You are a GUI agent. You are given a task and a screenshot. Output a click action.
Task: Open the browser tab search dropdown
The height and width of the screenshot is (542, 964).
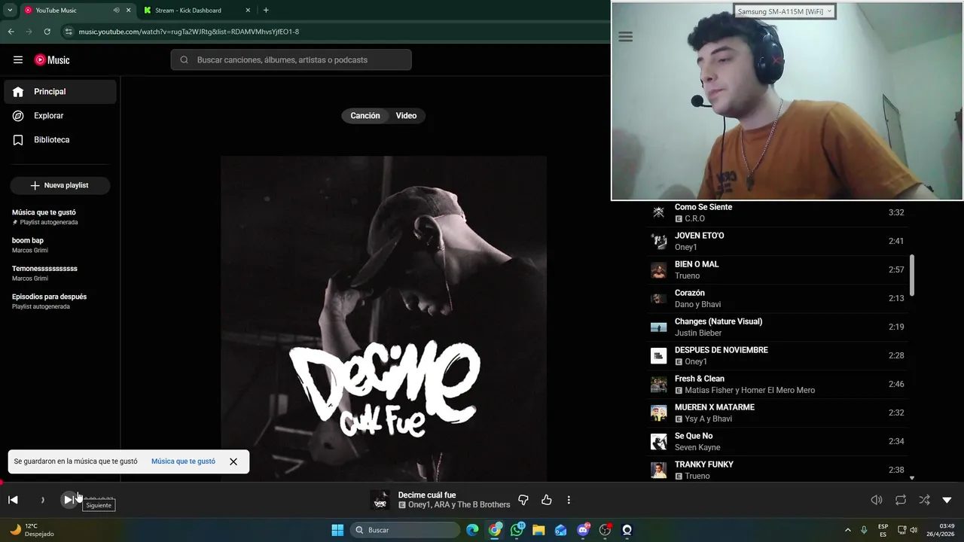pyautogui.click(x=10, y=11)
